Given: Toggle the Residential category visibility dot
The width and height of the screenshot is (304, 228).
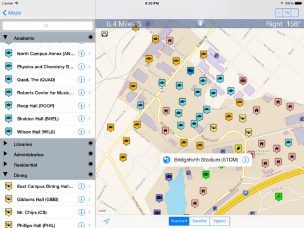Looking at the screenshot, I should point(91,164).
